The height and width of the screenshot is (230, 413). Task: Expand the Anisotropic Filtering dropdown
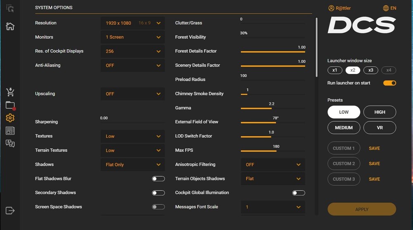pyautogui.click(x=273, y=165)
